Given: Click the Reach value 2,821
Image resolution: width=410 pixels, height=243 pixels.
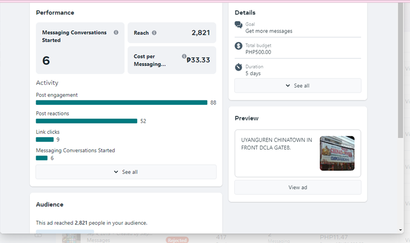Looking at the screenshot, I should [x=200, y=32].
